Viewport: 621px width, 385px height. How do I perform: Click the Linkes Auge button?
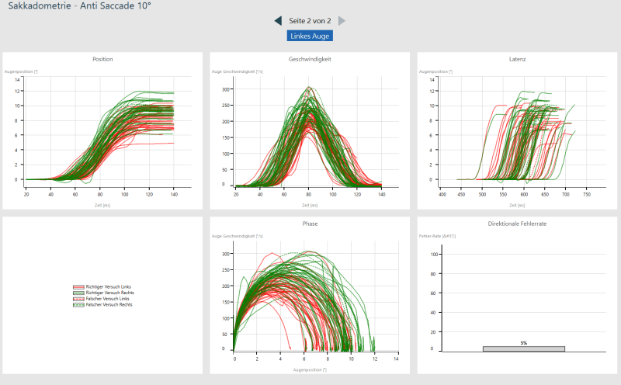[310, 36]
